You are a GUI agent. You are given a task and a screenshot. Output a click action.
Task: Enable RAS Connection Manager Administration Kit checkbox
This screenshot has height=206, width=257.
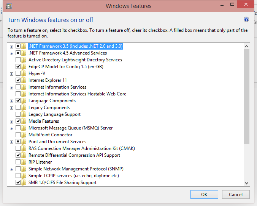pyautogui.click(x=18, y=148)
